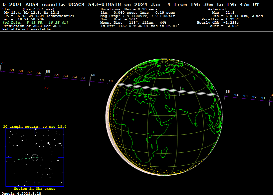The width and height of the screenshot is (273, 195).
Task: Click 'Dia = 5.0 ±1.0km, 2 mas' text
Action: [x=237, y=16]
